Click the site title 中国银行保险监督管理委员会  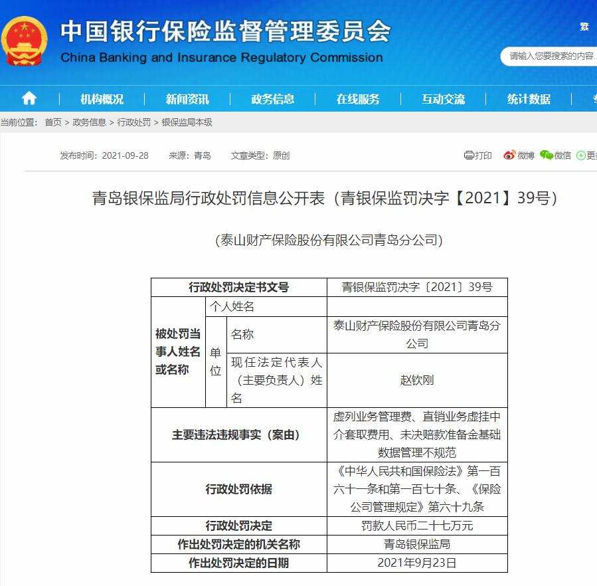tap(225, 31)
